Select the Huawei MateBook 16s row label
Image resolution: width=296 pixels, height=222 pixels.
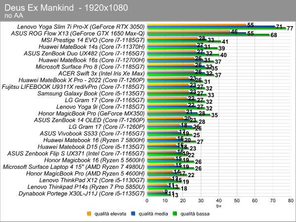tap(92, 60)
